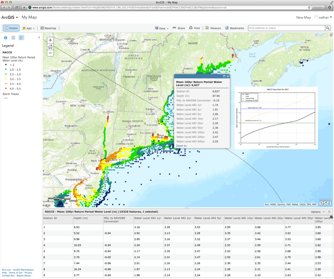Click the search magnifier icon
This screenshot has height=279, width=334.
point(328,28)
